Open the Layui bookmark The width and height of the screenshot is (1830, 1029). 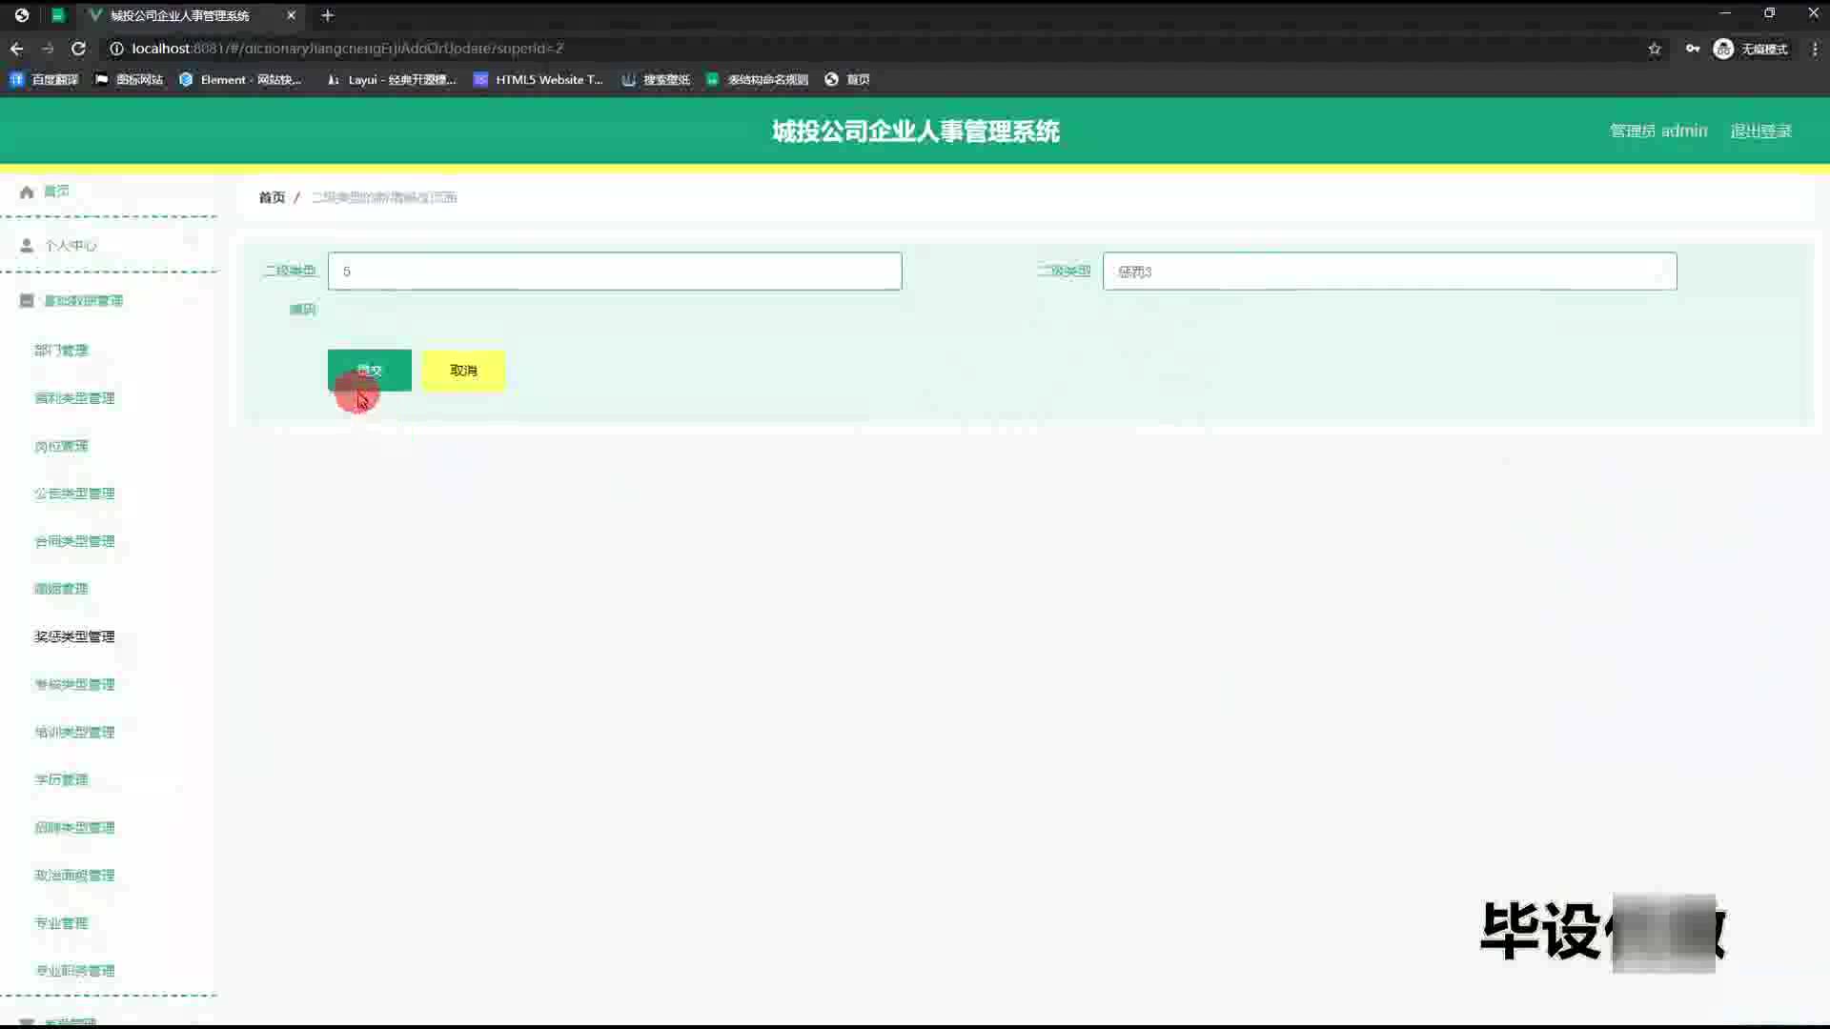392,80
